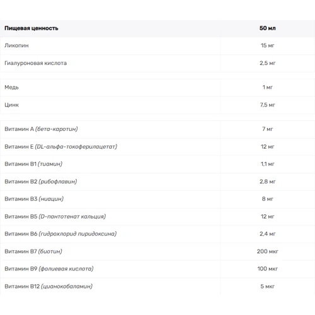The image size is (315, 315).
Task: Click 'Витамин E (DL-альфа-токоферилацетат)' label
Action: (60, 147)
